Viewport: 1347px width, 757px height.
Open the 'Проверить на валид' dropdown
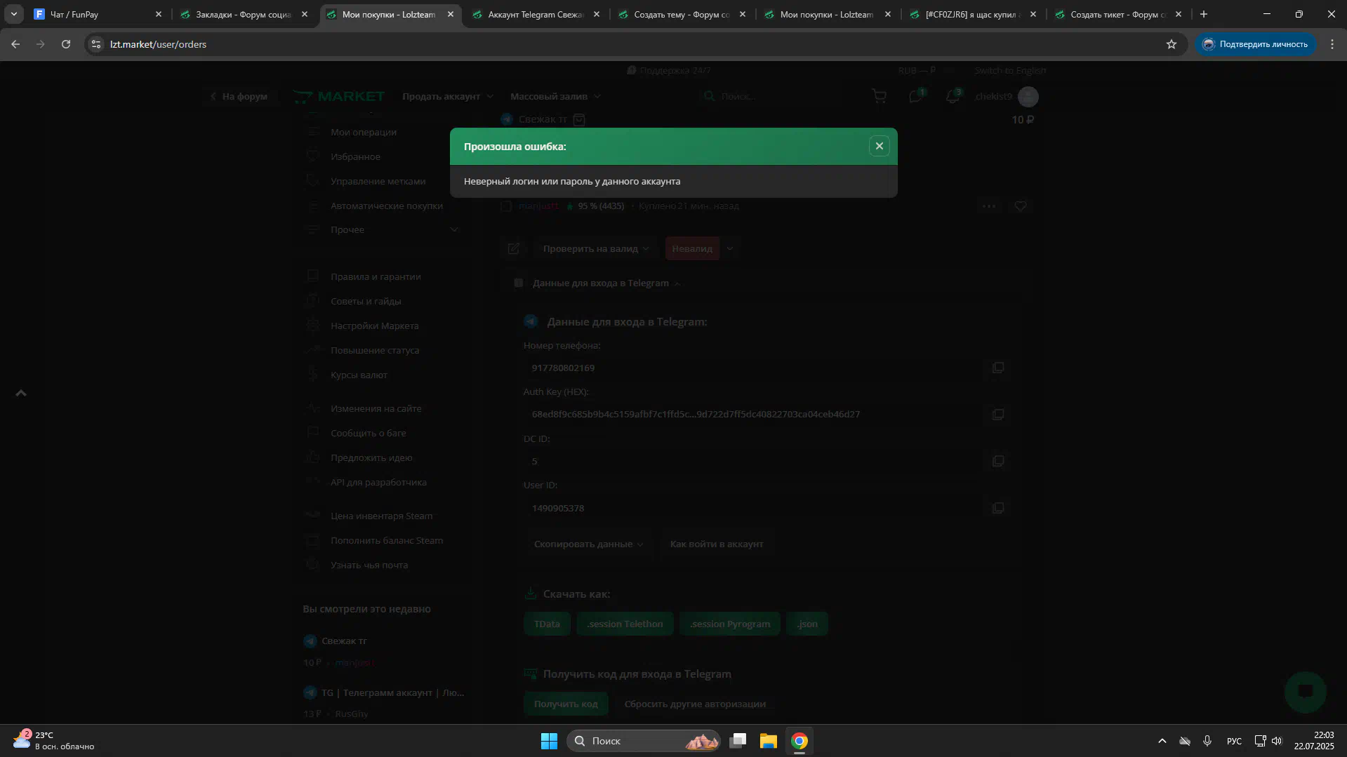click(x=595, y=248)
